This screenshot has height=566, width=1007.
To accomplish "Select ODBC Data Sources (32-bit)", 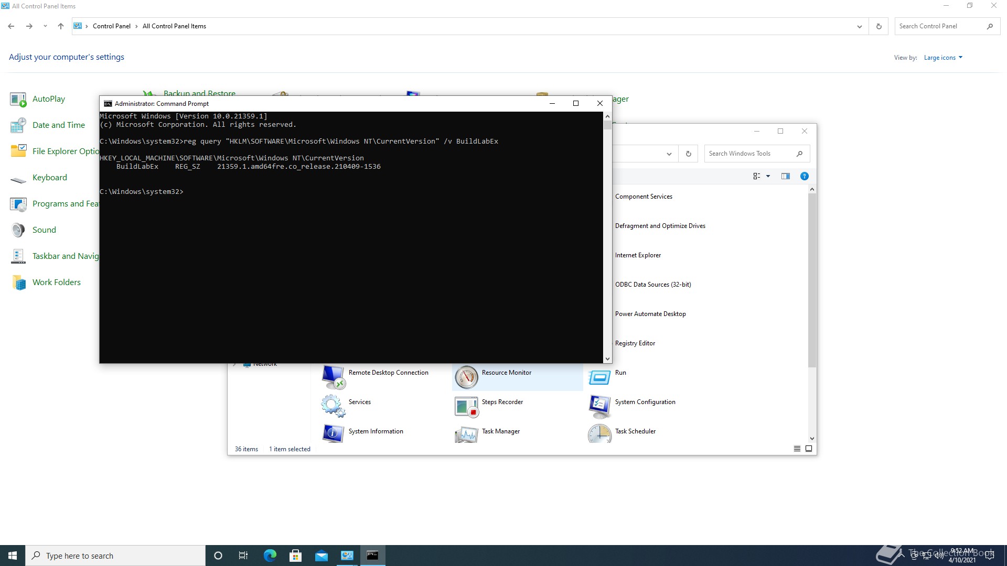I will [x=652, y=285].
